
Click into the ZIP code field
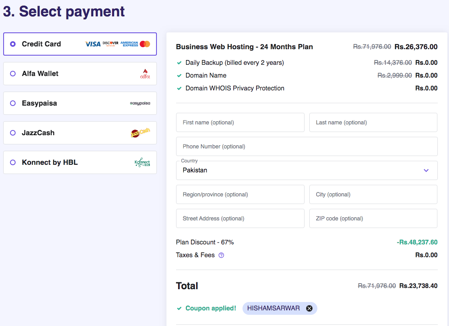pos(373,218)
